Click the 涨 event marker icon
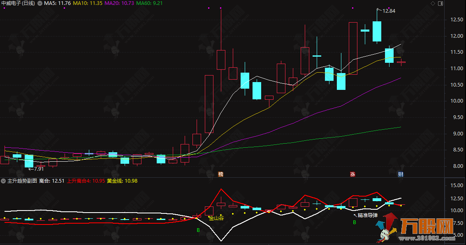The image size is (466, 245). coord(352,174)
